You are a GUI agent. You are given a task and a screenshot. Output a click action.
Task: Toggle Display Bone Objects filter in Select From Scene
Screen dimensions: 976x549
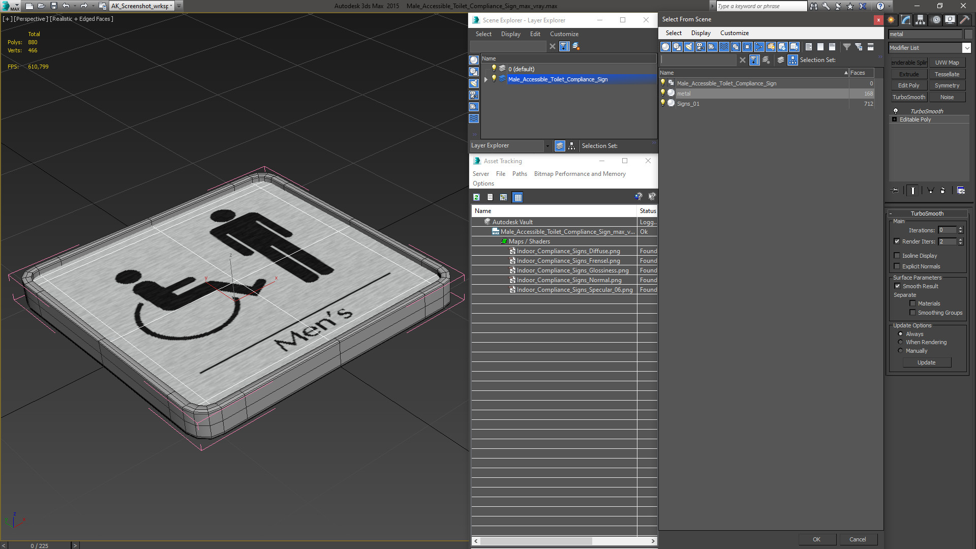pyautogui.click(x=759, y=47)
